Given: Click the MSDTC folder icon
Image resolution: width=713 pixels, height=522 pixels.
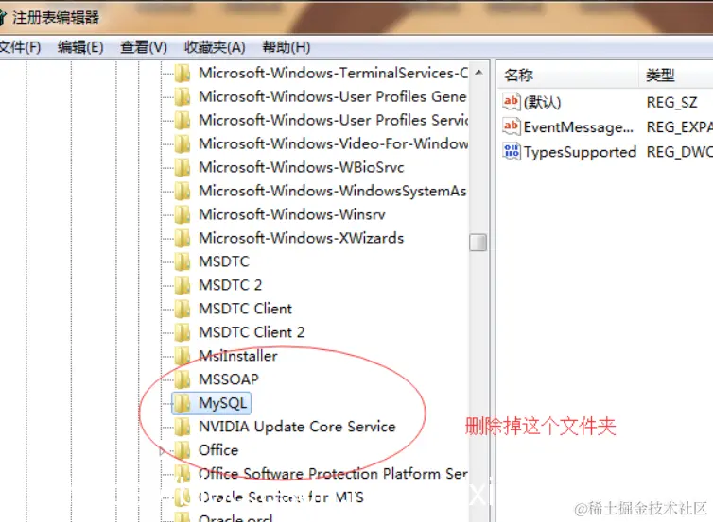Looking at the screenshot, I should click(x=183, y=261).
